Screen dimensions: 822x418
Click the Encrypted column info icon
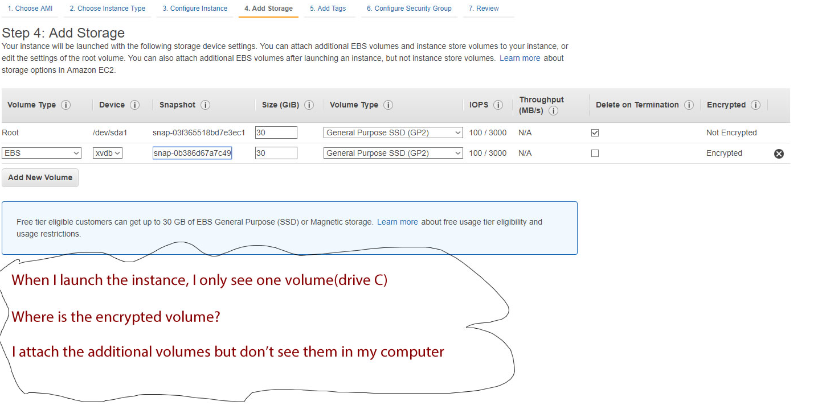click(x=756, y=105)
